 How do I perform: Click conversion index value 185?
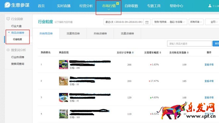coord(184,81)
